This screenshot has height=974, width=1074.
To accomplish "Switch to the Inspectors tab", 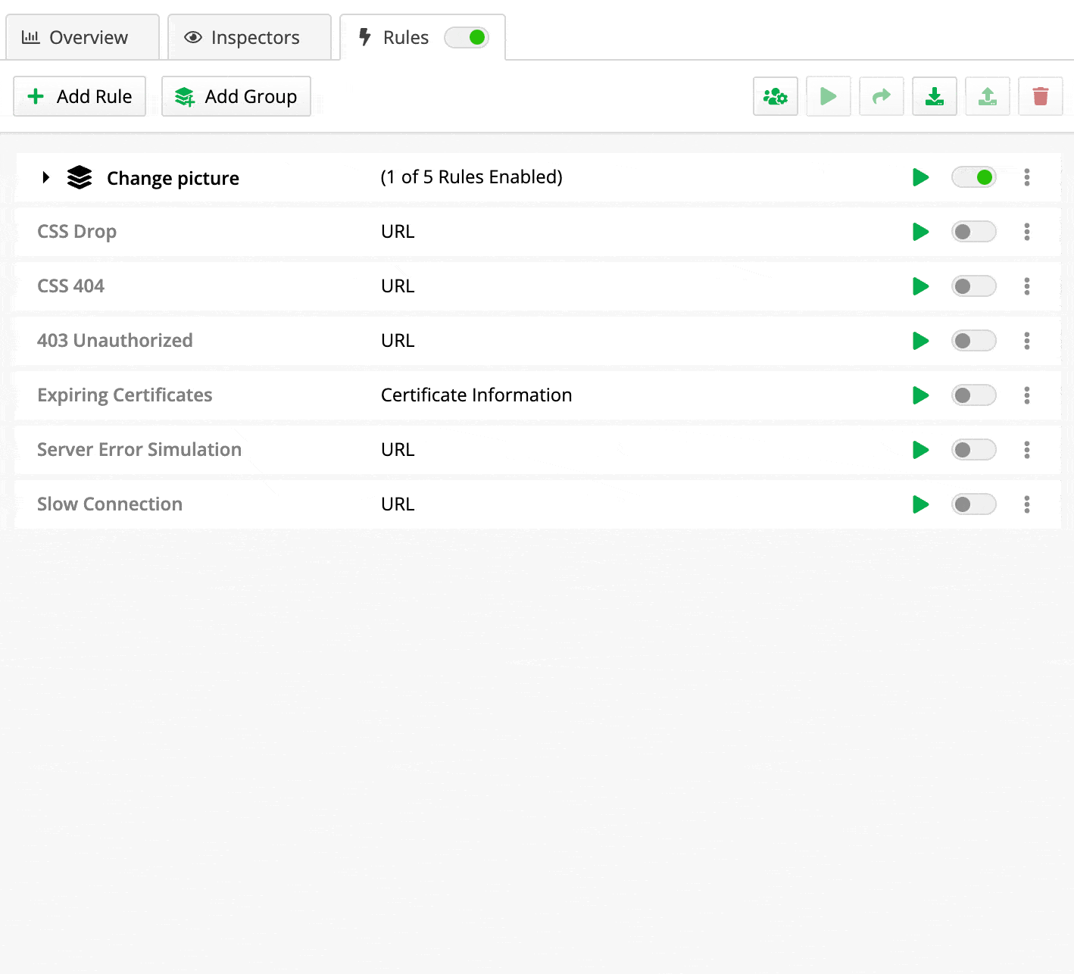I will 249,37.
